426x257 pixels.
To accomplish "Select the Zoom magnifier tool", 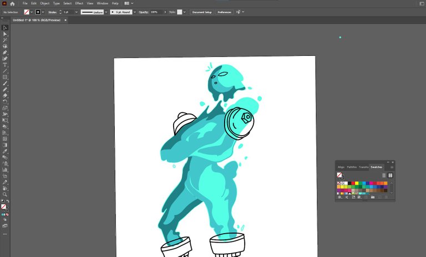I will tap(5, 194).
